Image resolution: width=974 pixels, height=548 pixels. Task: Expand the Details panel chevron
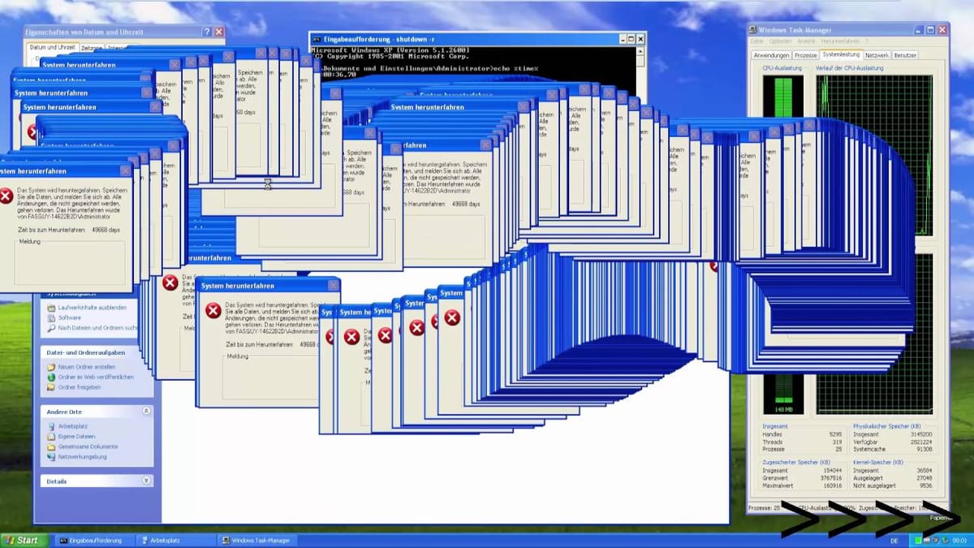point(146,481)
